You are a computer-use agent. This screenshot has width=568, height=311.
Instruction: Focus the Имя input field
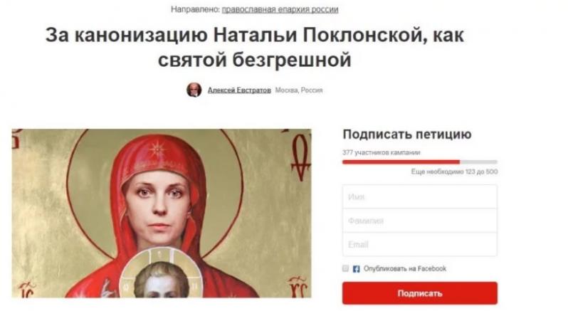coord(420,196)
